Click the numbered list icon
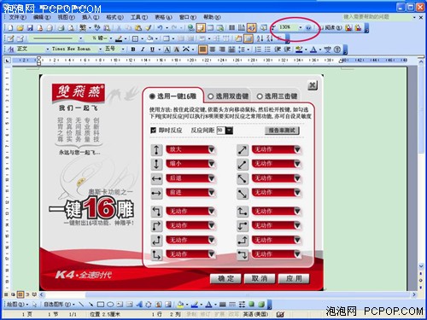427x320 pixels. click(x=258, y=49)
